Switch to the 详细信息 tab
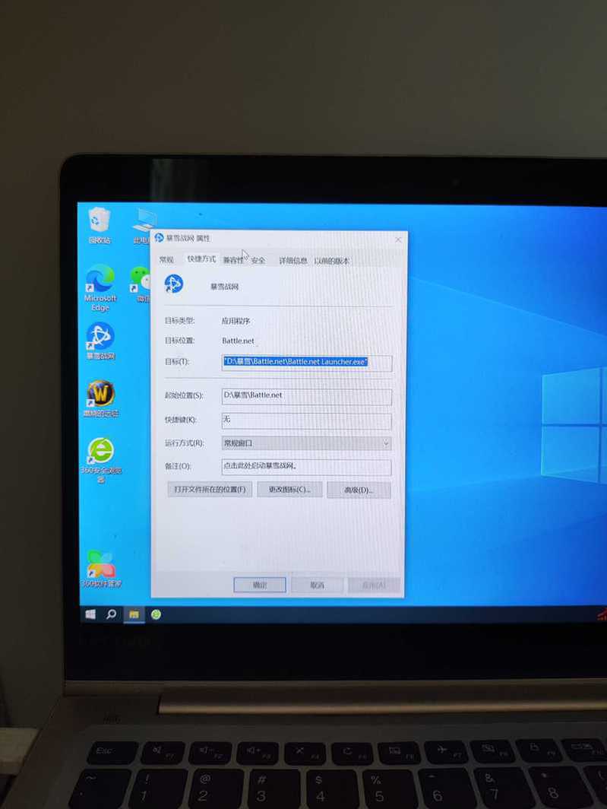This screenshot has width=607, height=809. pyautogui.click(x=293, y=261)
